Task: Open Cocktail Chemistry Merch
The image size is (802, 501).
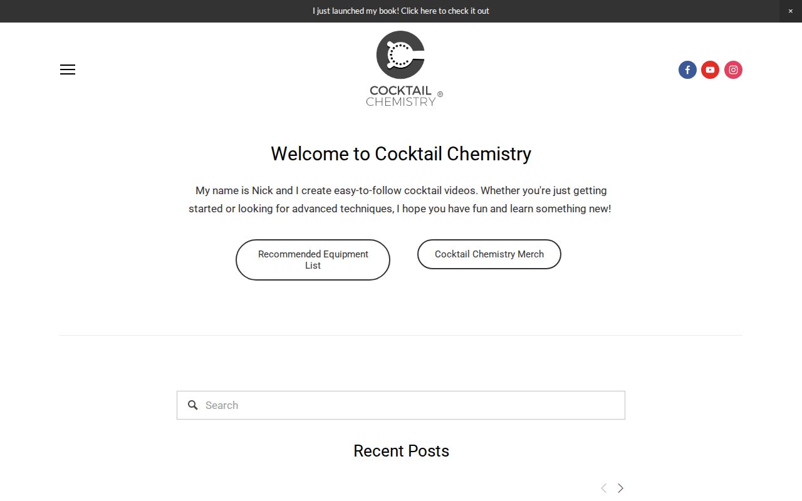Action: [x=489, y=254]
